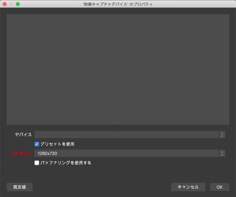Click the arrows on the 1280x720 preset dropdown
236x197 pixels.
[222, 153]
